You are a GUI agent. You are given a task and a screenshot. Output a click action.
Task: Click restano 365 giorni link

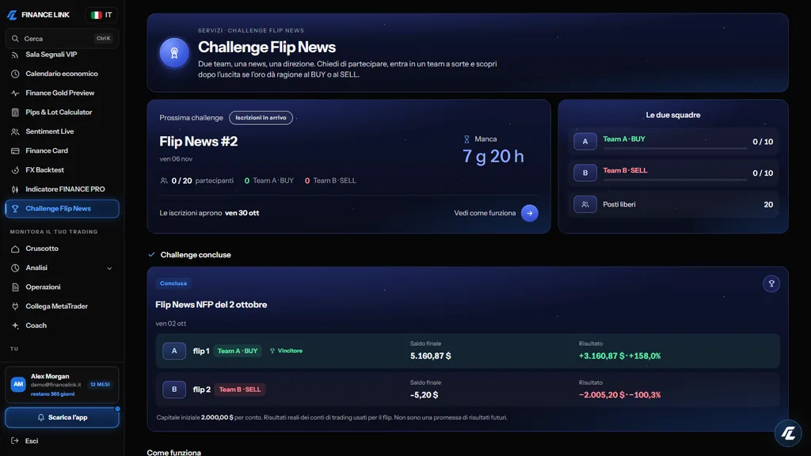pos(52,394)
